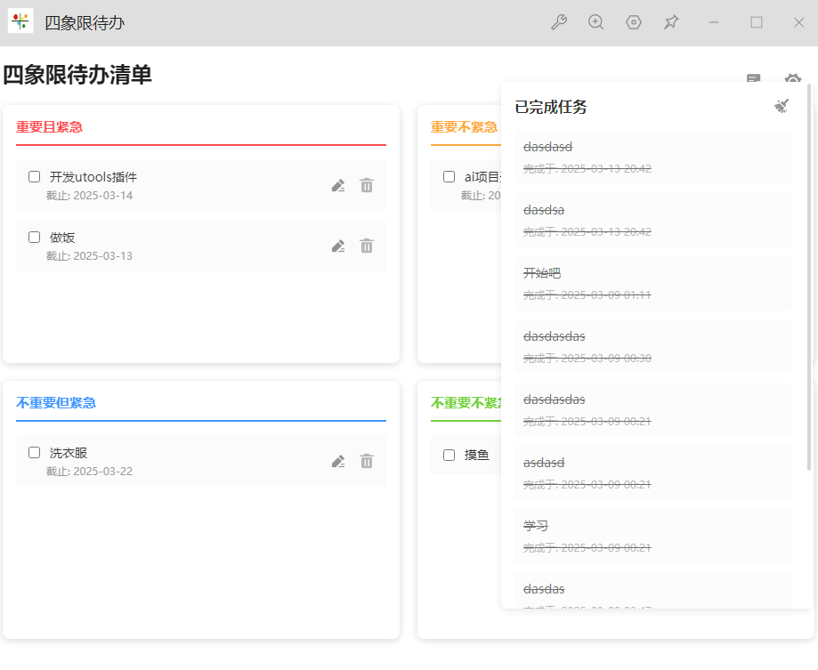818x670 pixels.
Task: Delete the 洗衣服 task
Action: [x=367, y=462]
